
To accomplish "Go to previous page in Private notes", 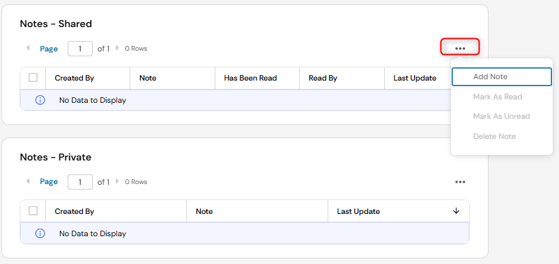I will [28, 181].
